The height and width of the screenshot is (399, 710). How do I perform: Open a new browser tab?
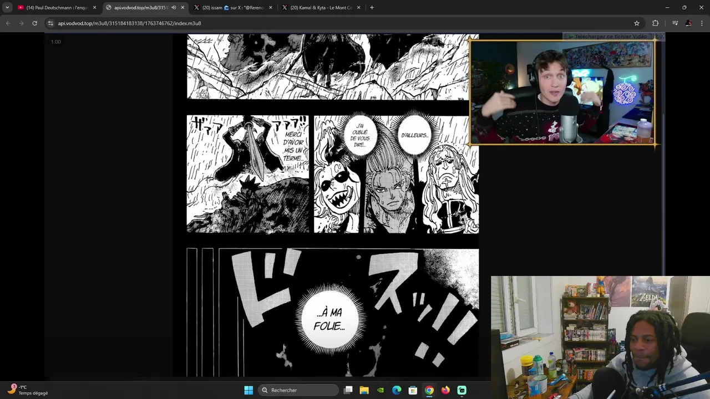click(372, 8)
